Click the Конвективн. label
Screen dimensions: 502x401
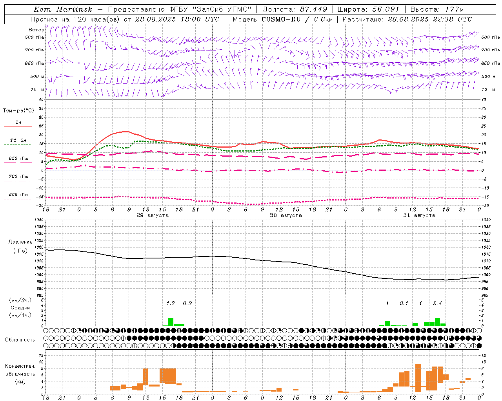click(20, 366)
